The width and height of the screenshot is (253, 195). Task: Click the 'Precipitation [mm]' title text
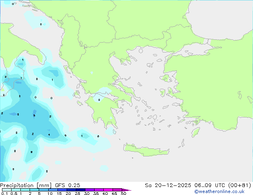tap(26, 185)
